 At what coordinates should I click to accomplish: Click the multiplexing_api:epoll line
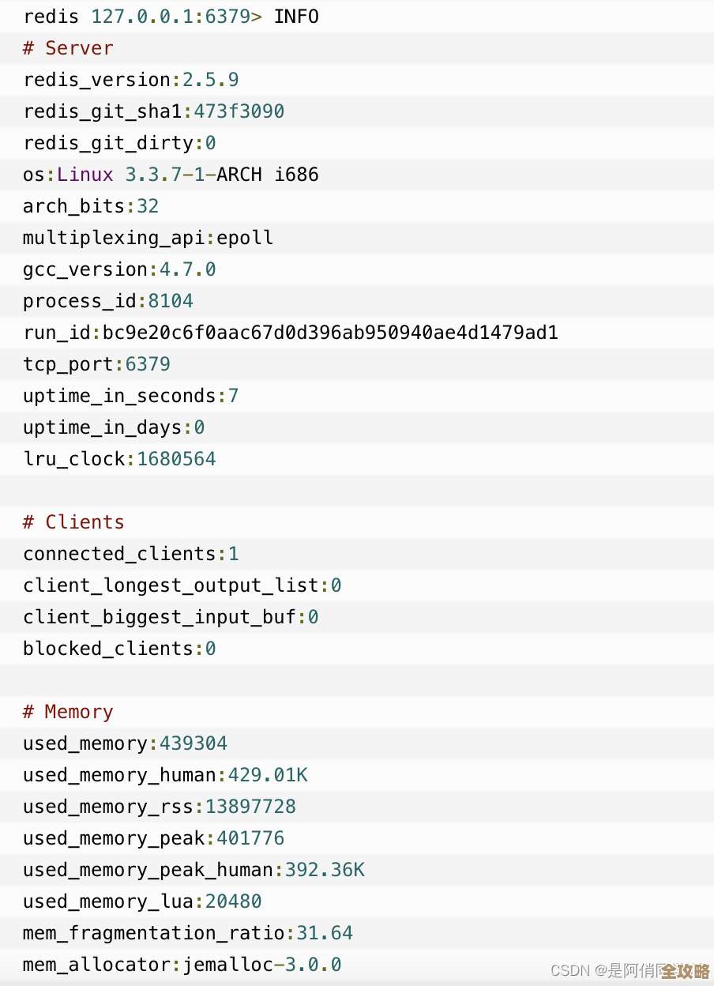coord(148,238)
